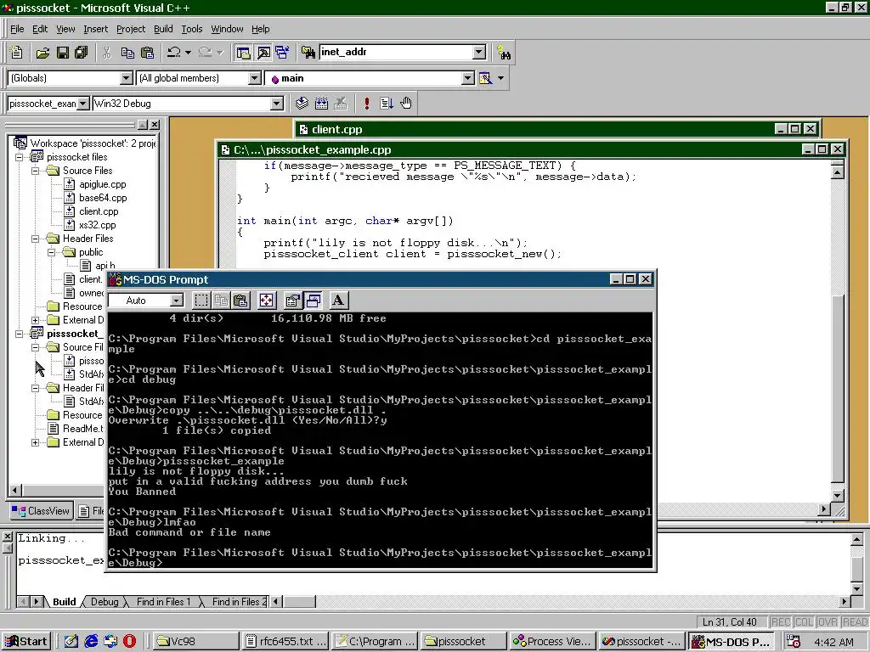The height and width of the screenshot is (652, 870).
Task: Open the main function members dropdown
Action: [468, 78]
